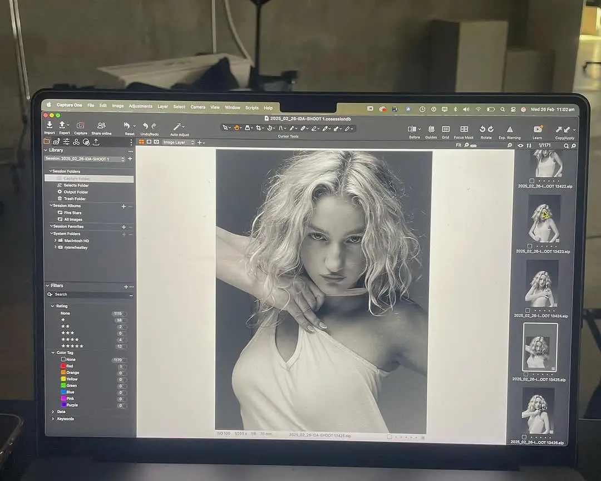The image size is (601, 481).
Task: Open the File menu
Action: (x=91, y=105)
